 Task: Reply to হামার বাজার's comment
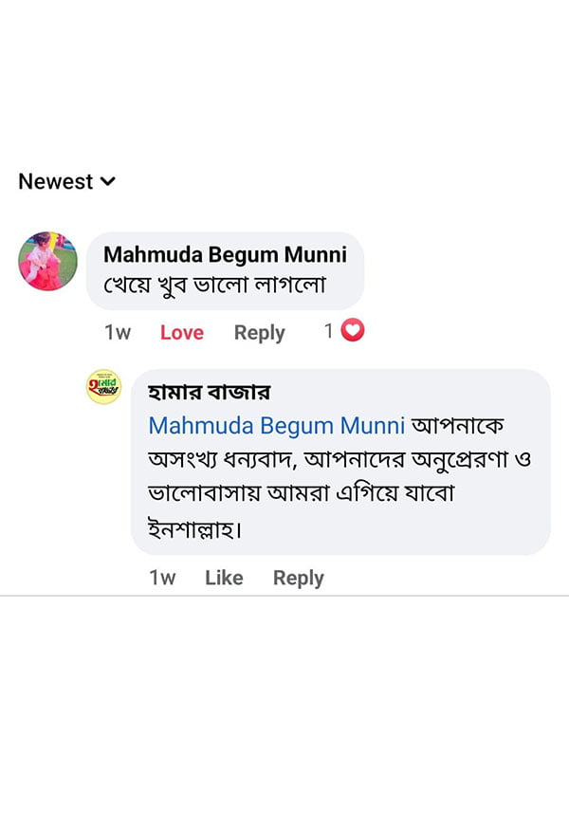(x=298, y=578)
